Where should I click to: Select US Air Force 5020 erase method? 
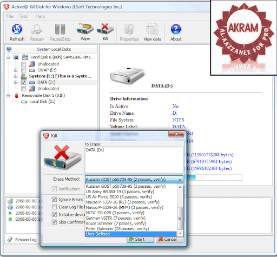(x=131, y=197)
